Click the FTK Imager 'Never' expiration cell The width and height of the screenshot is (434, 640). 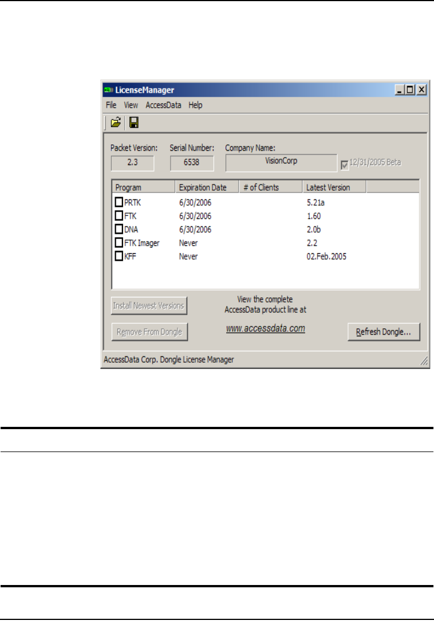[188, 243]
